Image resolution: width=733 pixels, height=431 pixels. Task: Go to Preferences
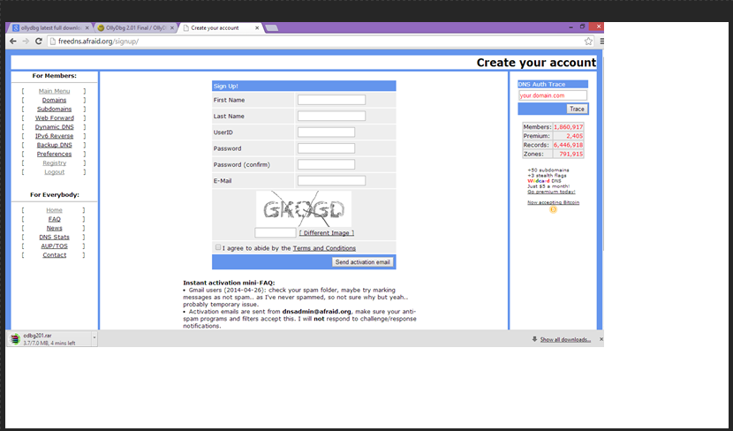[x=54, y=154]
